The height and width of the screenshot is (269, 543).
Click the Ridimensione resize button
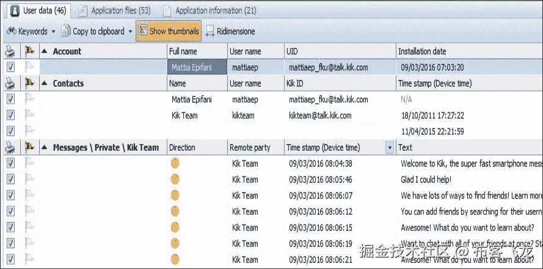(230, 31)
